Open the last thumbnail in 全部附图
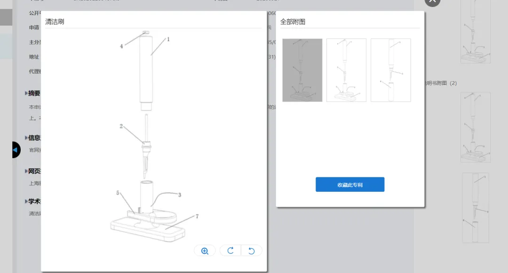 391,70
